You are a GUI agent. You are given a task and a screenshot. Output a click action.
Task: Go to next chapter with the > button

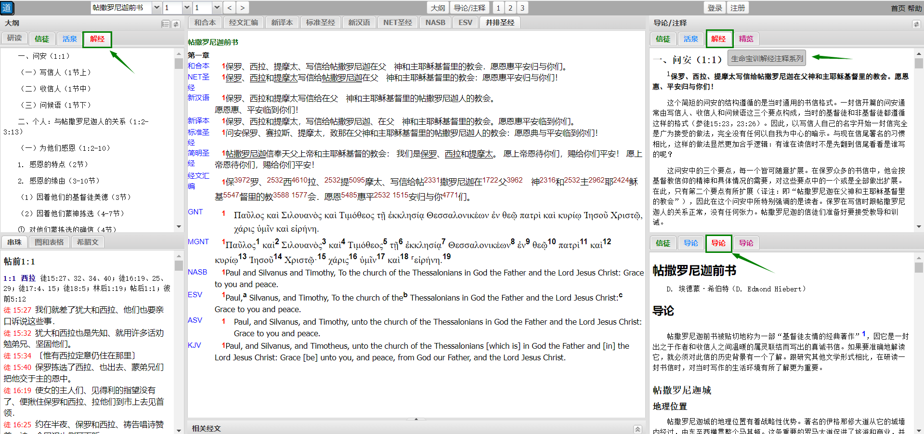[242, 8]
